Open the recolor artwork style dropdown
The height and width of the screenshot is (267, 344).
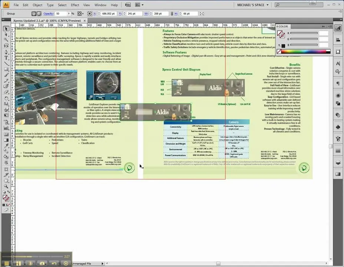tap(80, 14)
